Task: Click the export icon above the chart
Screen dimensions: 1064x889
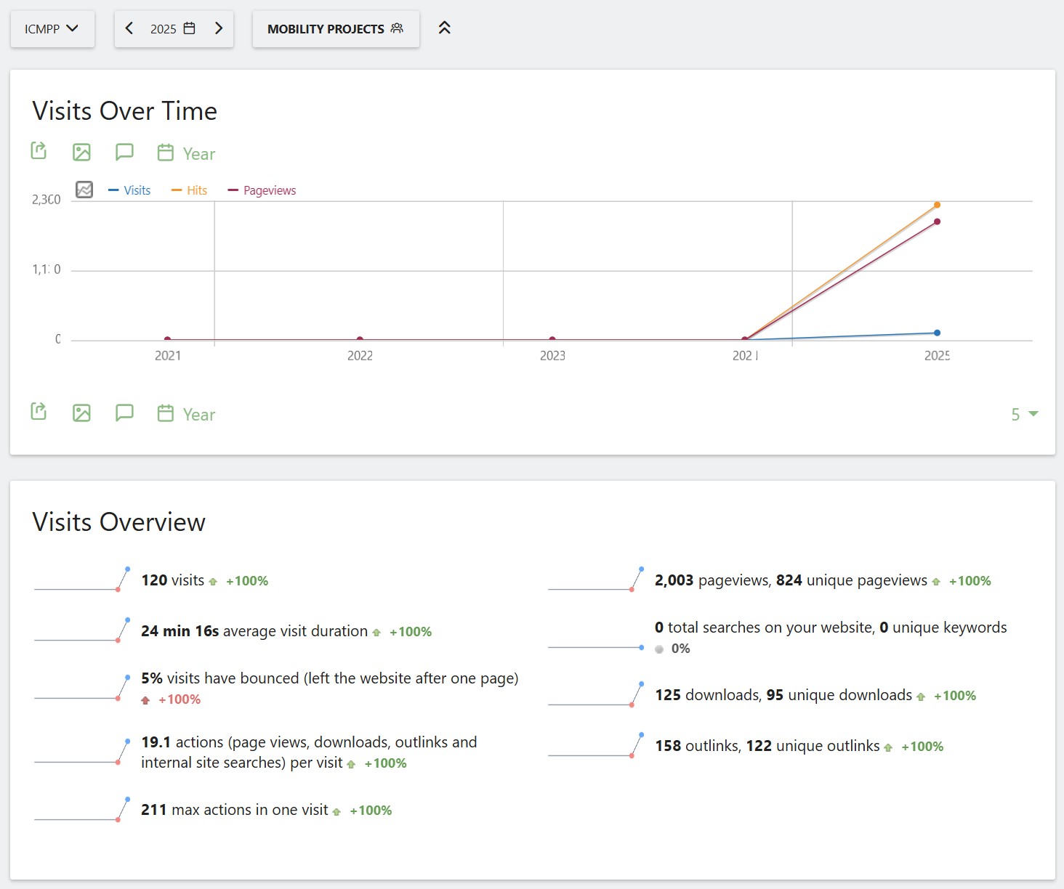Action: click(39, 151)
